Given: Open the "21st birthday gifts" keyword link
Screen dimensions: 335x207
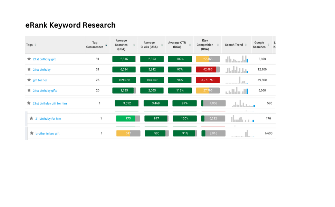Looking at the screenshot, I should [x=45, y=90].
